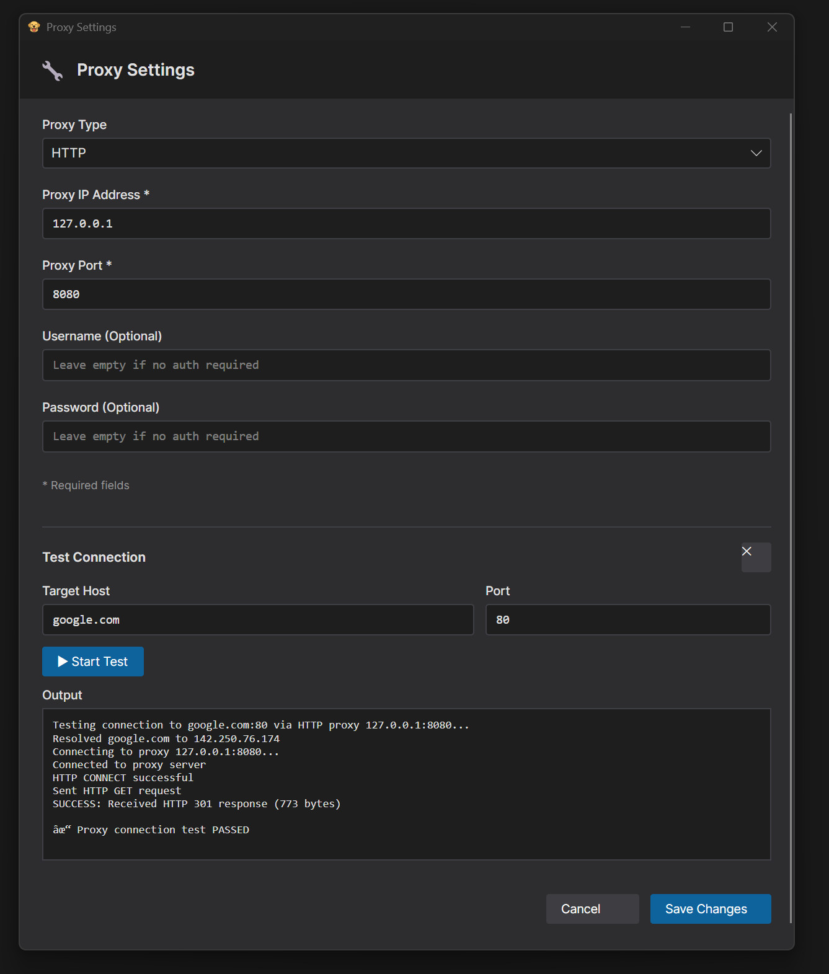Expand the Proxy Type dropdown arrow
Image resolution: width=829 pixels, height=974 pixels.
coord(756,153)
